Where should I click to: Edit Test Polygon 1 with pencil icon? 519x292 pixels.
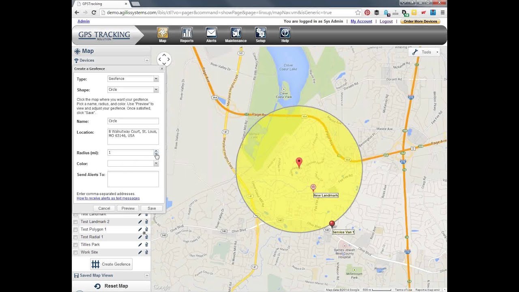coord(140,230)
